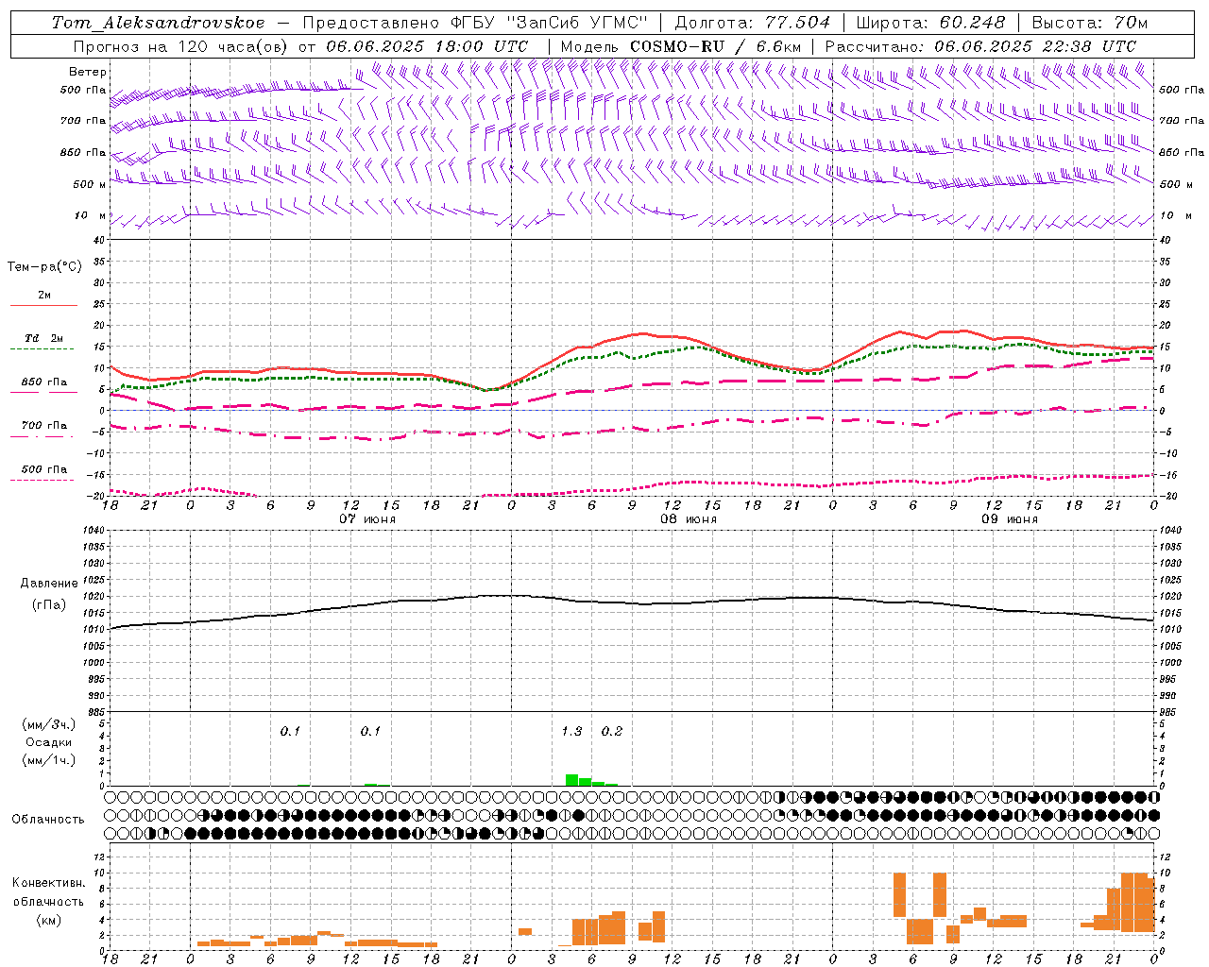1209x967 pixels.
Task: Select the Прогноз на 120 часа(ов) text
Action: tap(181, 46)
